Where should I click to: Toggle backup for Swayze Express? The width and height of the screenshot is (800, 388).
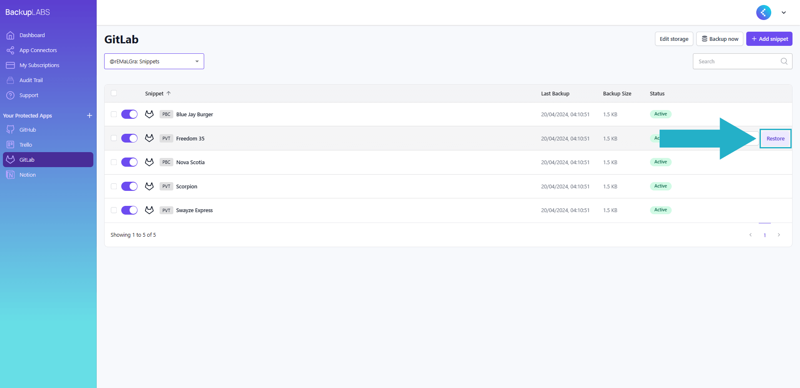point(129,210)
